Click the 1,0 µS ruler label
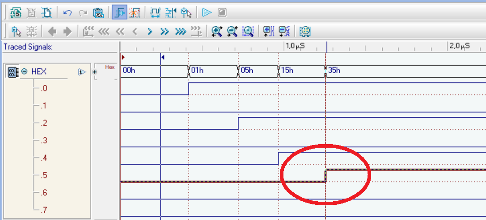The width and height of the screenshot is (486, 220). pyautogui.click(x=295, y=46)
